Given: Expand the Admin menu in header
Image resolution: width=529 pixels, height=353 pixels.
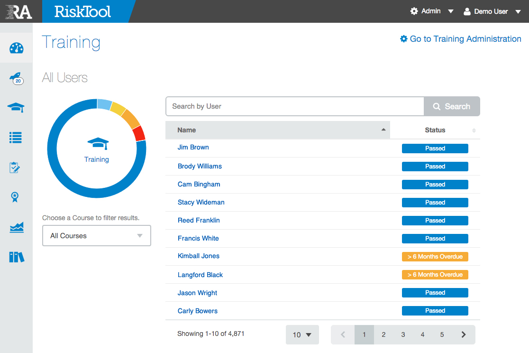Looking at the screenshot, I should 432,11.
